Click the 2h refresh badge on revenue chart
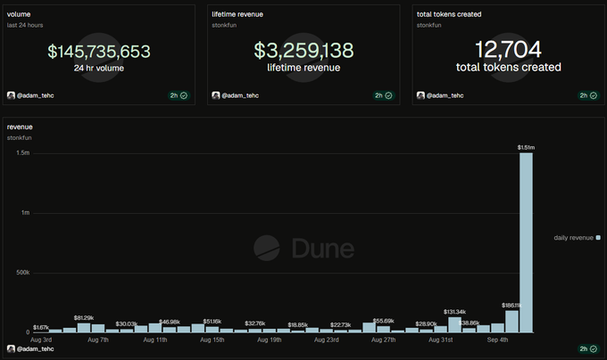 coord(588,348)
